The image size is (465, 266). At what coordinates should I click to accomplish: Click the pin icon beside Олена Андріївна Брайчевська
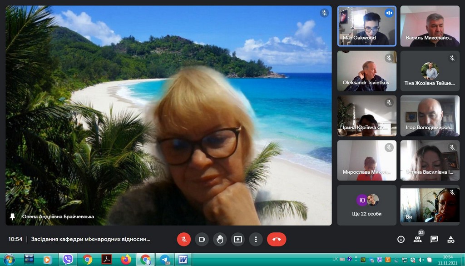(x=13, y=216)
